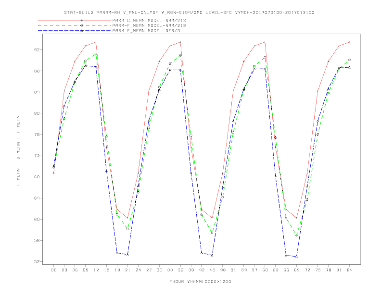Screen dimensions: 381x294
Task: Click x-axis forecast hour label 69
Action: pos(297,270)
